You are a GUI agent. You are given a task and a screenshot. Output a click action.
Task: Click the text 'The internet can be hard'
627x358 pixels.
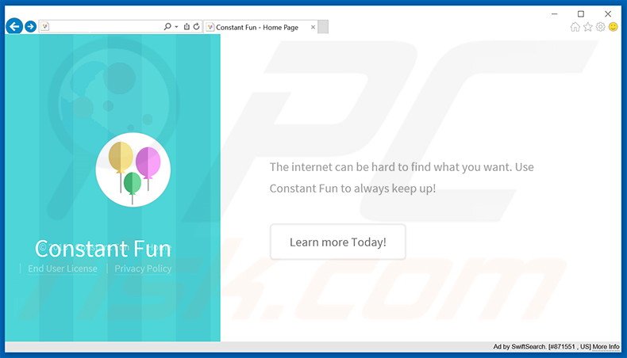click(x=333, y=167)
